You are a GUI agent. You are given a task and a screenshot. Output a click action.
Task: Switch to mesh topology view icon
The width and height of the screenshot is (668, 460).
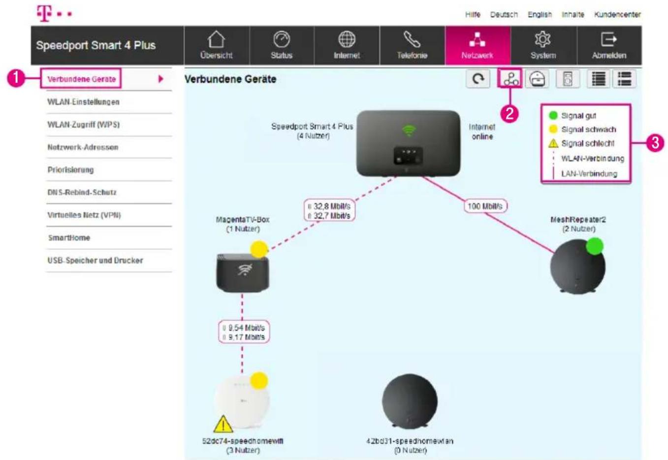pos(510,79)
